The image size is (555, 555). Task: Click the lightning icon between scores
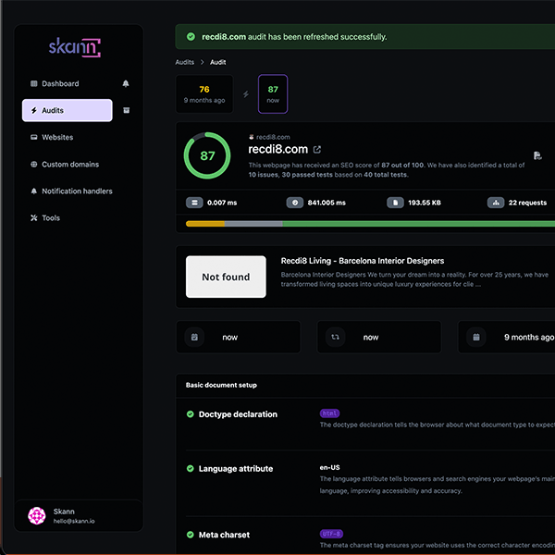click(246, 94)
